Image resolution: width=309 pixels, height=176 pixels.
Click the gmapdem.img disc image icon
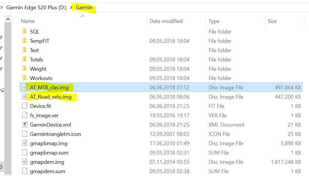tap(25, 162)
